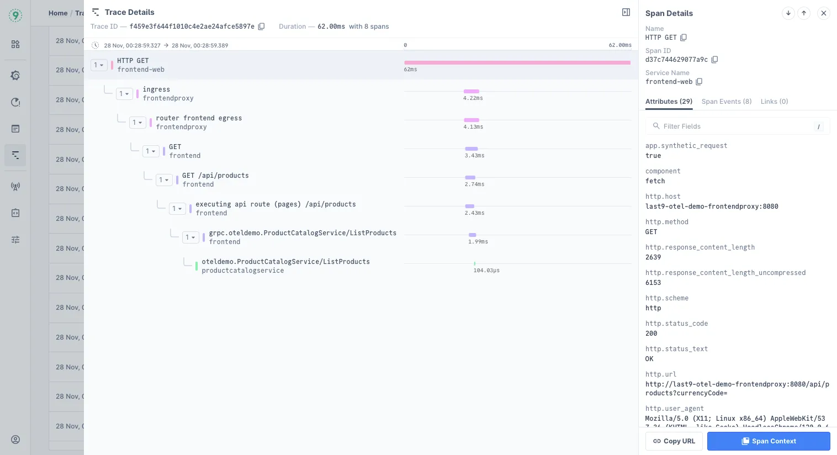Open the traces icon in left sidebar
Image resolution: width=837 pixels, height=455 pixels.
click(x=15, y=155)
